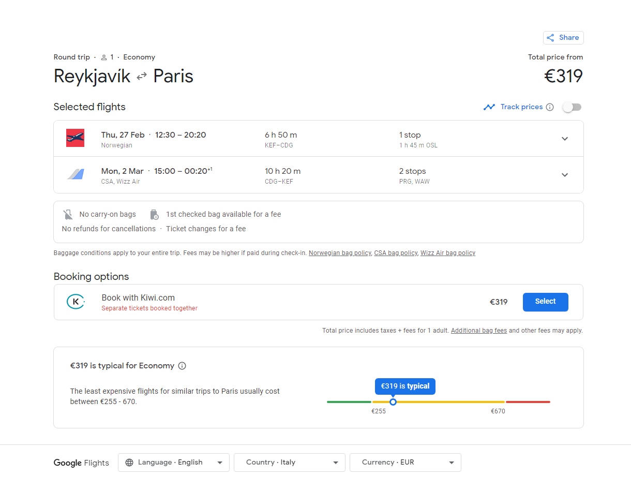Image resolution: width=631 pixels, height=477 pixels.
Task: Click the info icon beside typical for Economy
Action: coord(182,366)
